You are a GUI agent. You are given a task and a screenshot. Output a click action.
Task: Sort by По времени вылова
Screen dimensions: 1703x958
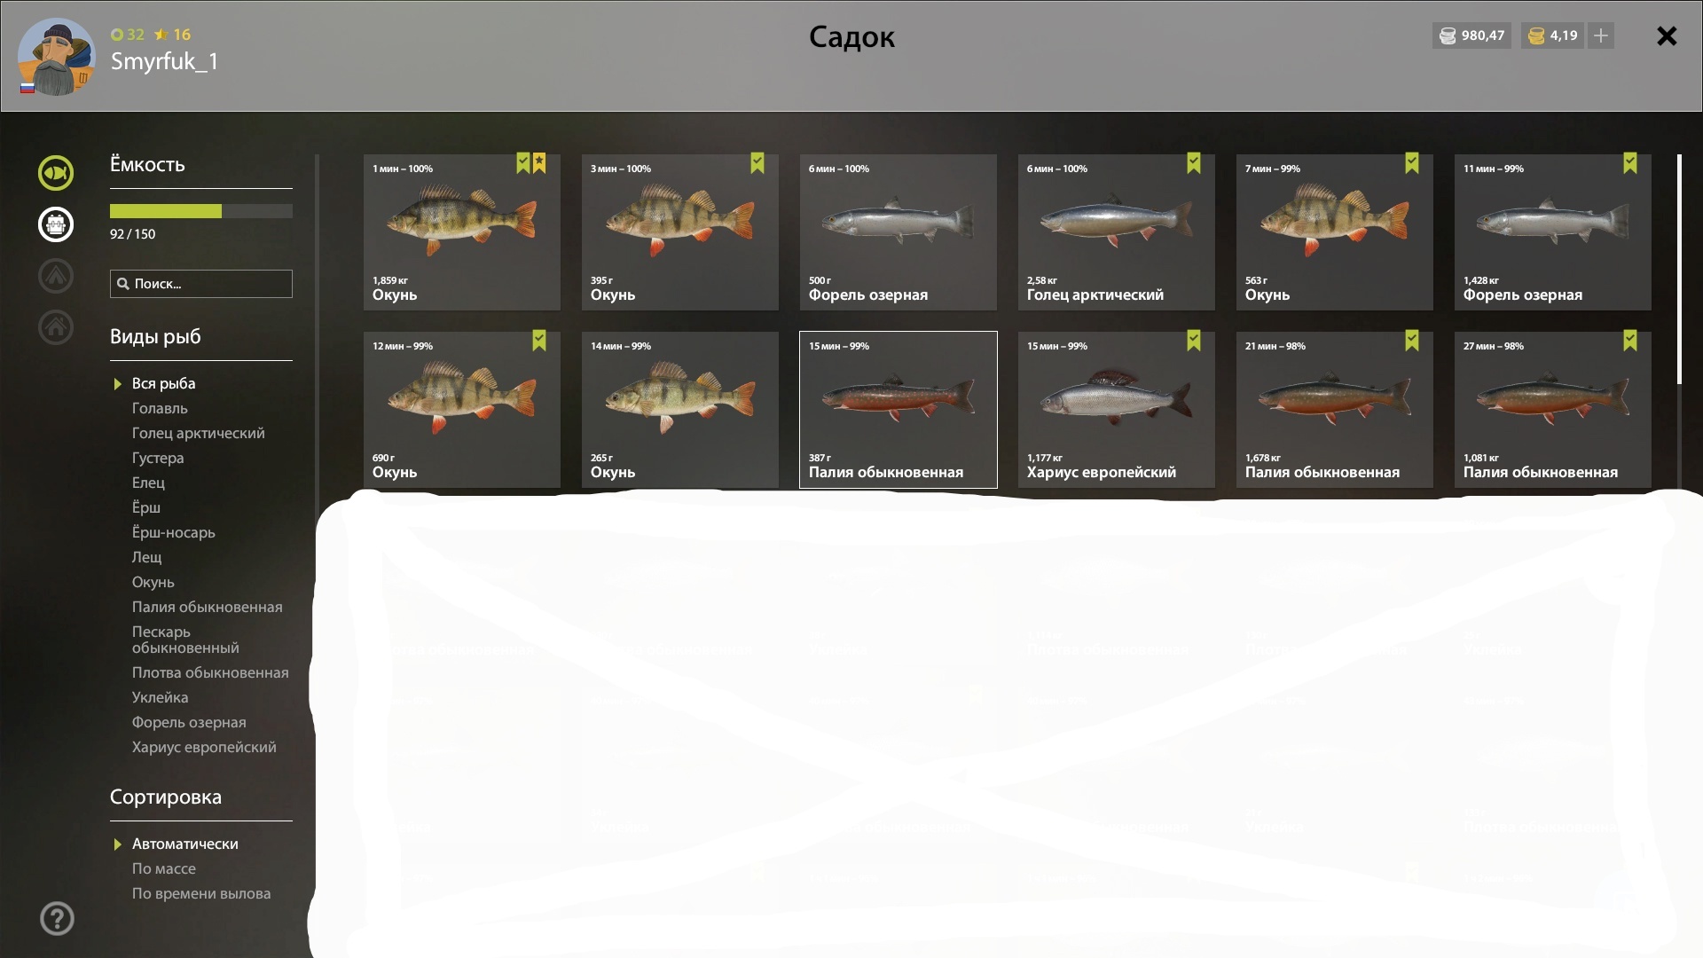(x=201, y=893)
